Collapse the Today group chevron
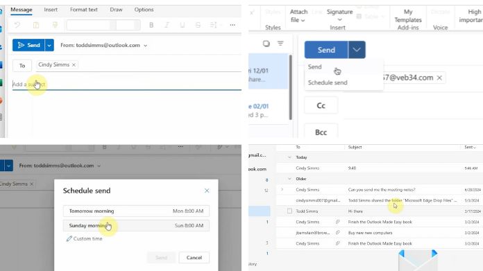This screenshot has height=271, width=483. [x=289, y=157]
